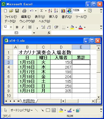Open the font size 12 dropdown
Screen dimensions: 104x119
[x=11, y=27]
